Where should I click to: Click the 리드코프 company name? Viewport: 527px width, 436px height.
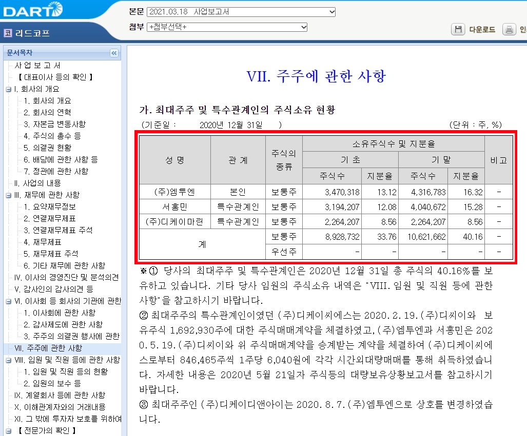click(33, 33)
